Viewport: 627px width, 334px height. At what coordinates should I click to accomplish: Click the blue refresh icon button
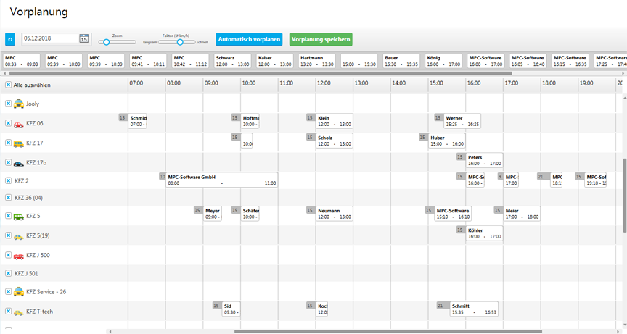tap(10, 39)
